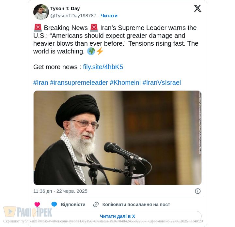Click the blue reply speech bubble icon

click(54, 204)
